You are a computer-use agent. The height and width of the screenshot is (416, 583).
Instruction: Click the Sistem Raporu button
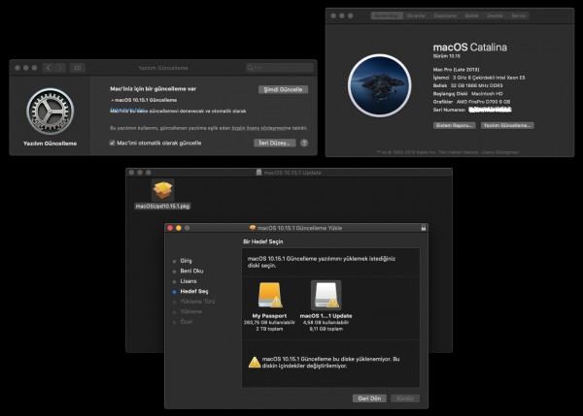455,125
